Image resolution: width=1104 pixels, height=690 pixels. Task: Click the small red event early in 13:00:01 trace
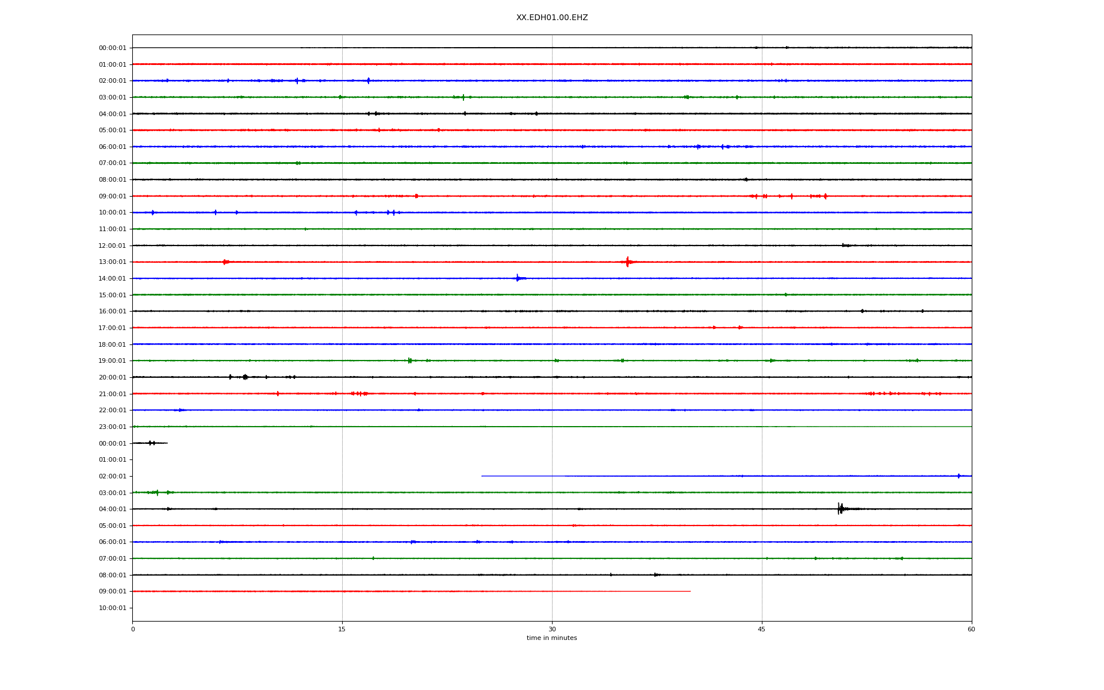[x=225, y=262]
